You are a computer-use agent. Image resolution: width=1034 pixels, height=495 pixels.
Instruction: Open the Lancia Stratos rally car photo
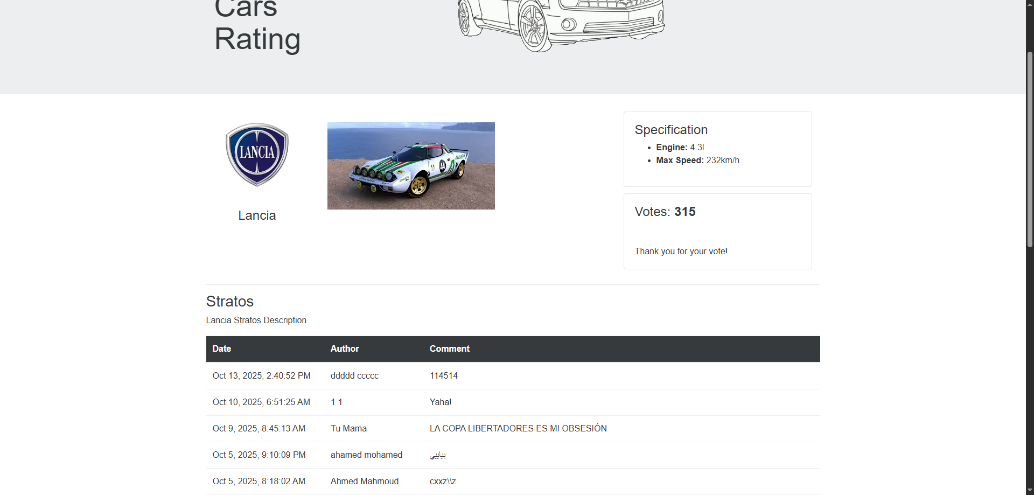pyautogui.click(x=411, y=166)
